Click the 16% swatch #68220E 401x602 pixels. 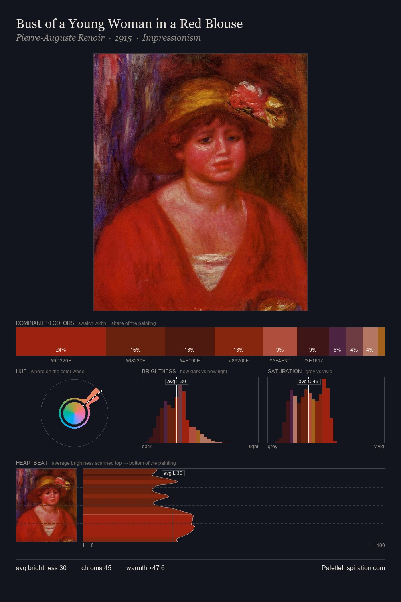tap(136, 342)
